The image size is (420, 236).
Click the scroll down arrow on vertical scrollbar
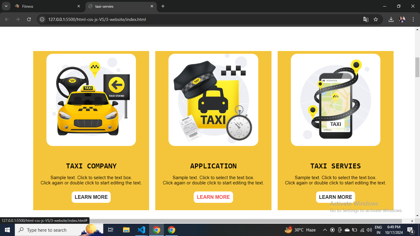(417, 216)
